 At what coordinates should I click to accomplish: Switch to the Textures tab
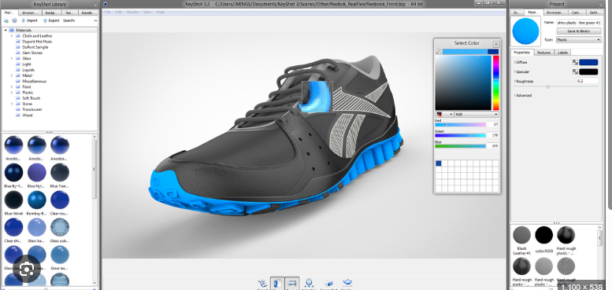[x=543, y=53]
